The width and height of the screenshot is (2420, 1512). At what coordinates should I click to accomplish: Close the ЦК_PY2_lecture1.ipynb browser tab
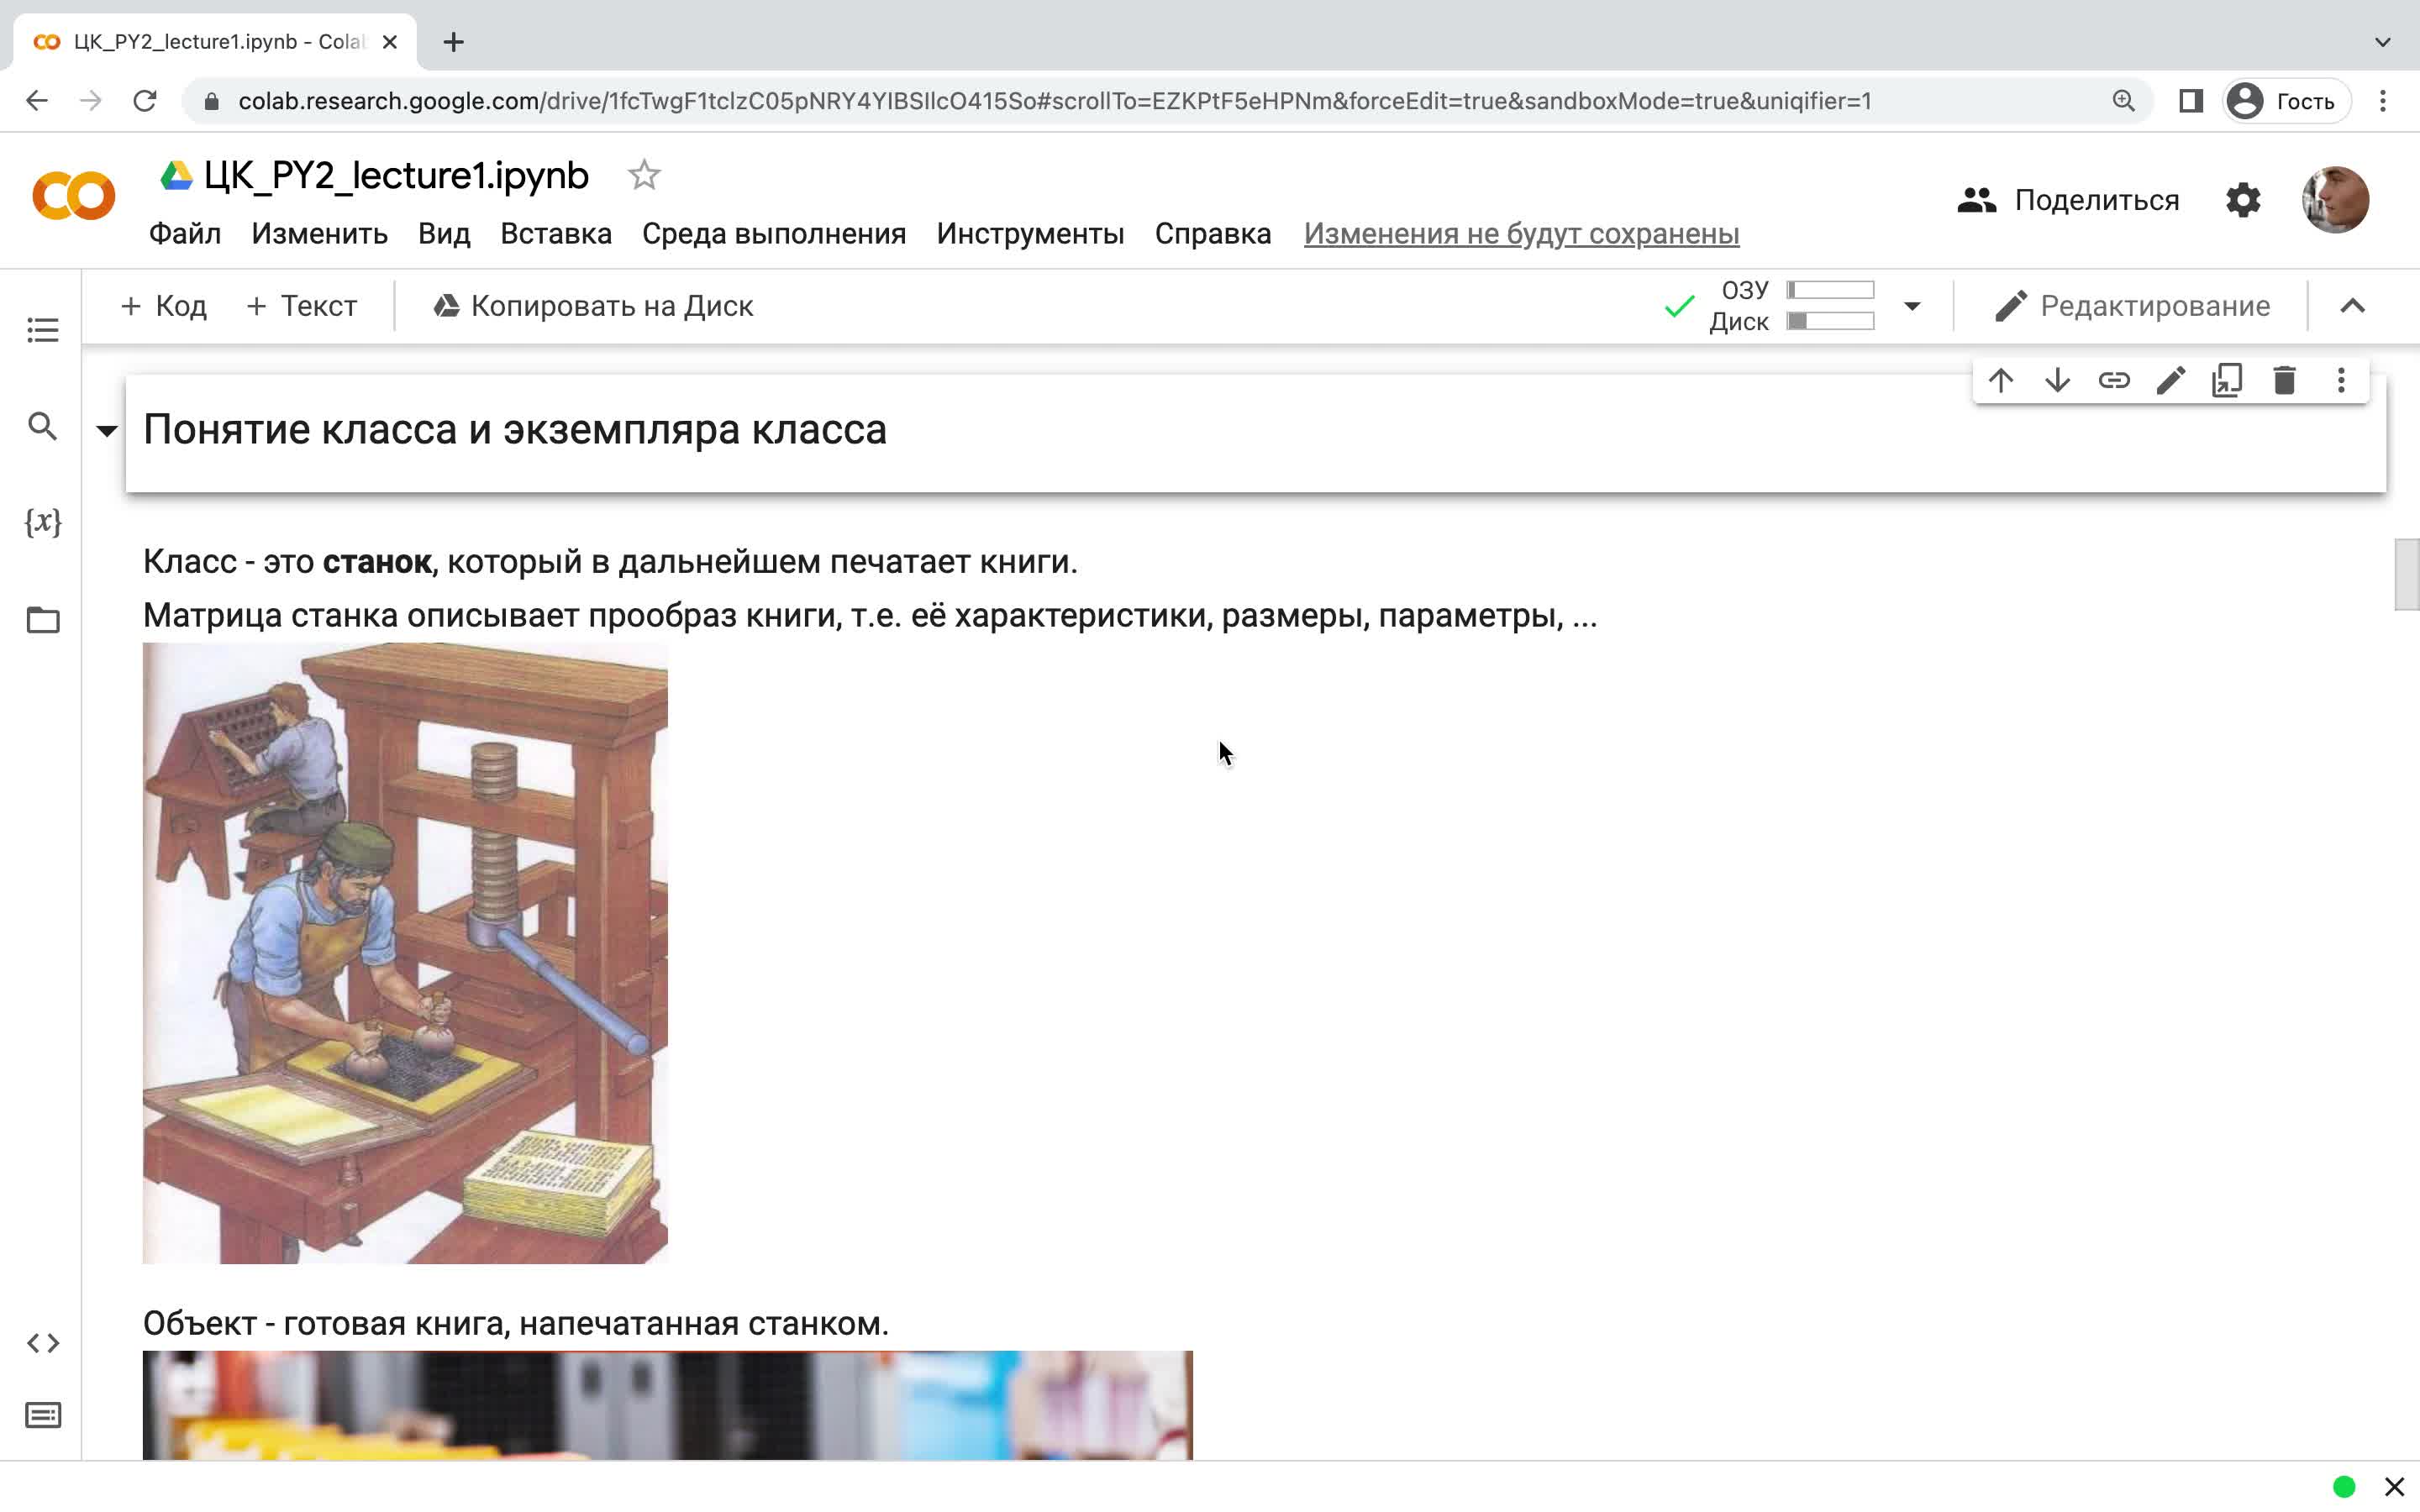390,42
